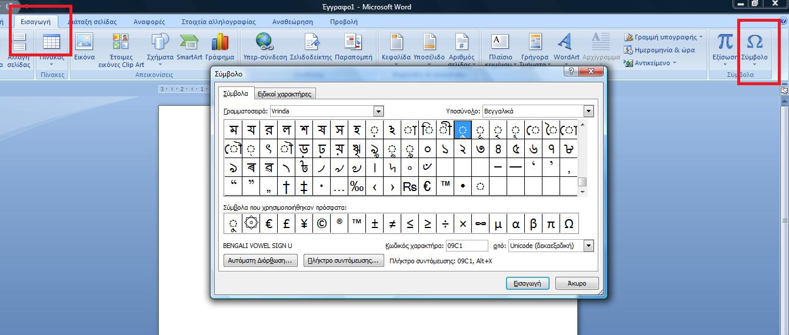The width and height of the screenshot is (789, 335).
Task: Switch to Ειδικοί χαρακτήρες tab
Action: coord(285,94)
